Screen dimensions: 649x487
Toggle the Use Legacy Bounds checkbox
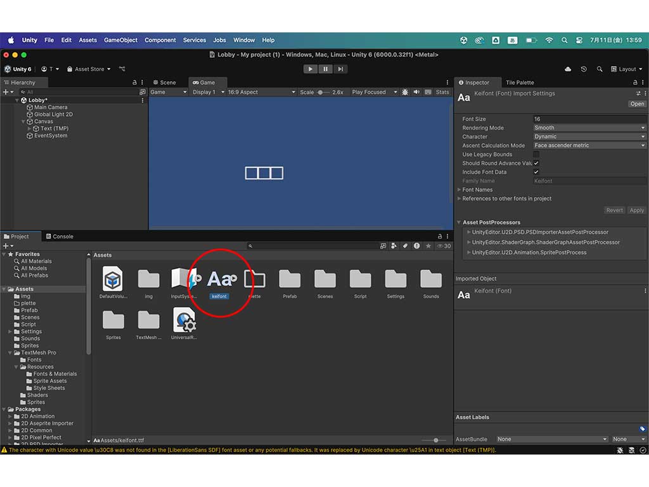pyautogui.click(x=536, y=154)
